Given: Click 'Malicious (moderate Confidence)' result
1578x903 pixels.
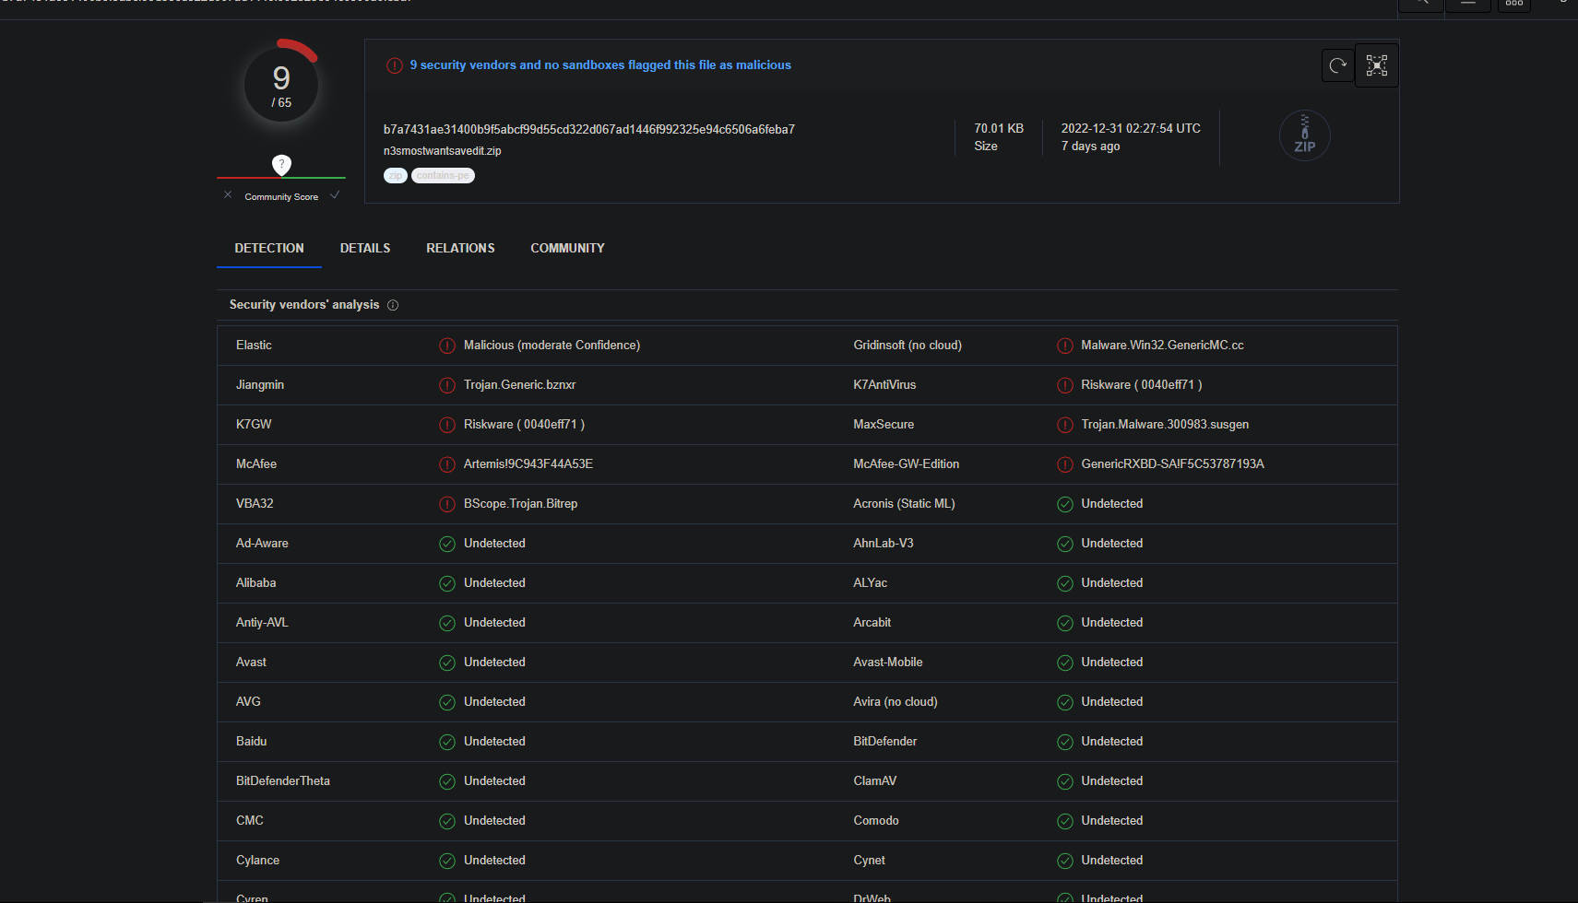Looking at the screenshot, I should (552, 346).
